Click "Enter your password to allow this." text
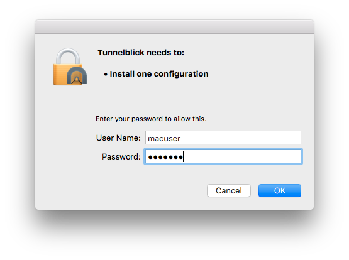This screenshot has height=260, width=349. pyautogui.click(x=151, y=119)
